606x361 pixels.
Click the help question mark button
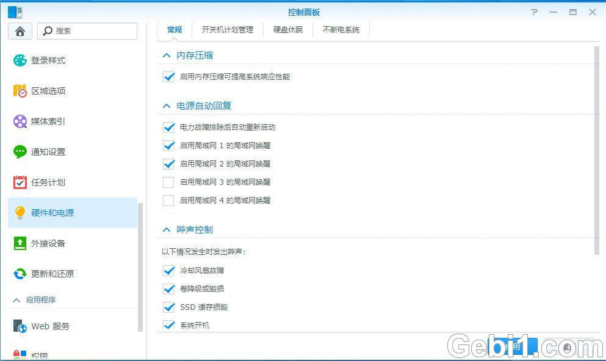(x=535, y=12)
